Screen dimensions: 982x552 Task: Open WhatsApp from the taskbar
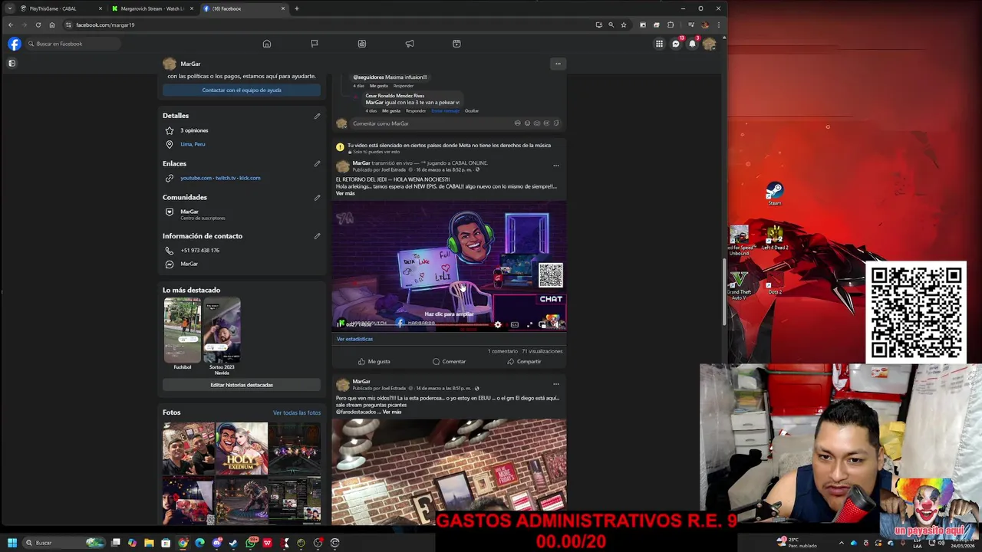point(251,543)
